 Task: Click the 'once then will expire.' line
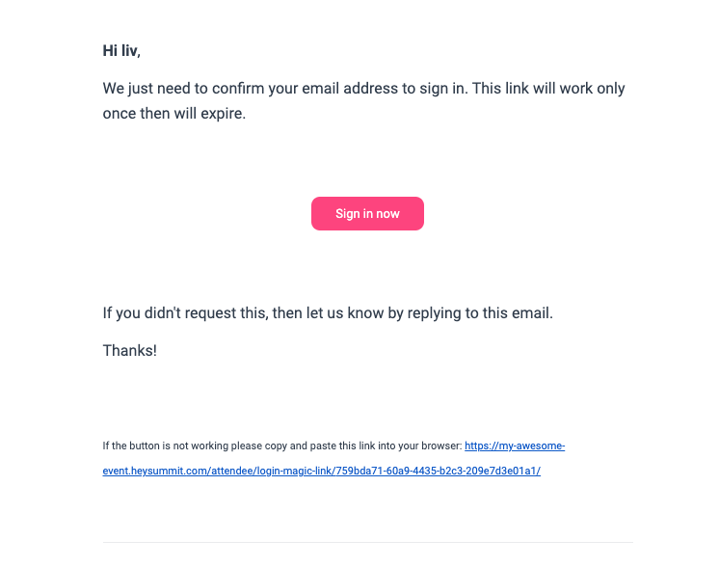click(174, 114)
